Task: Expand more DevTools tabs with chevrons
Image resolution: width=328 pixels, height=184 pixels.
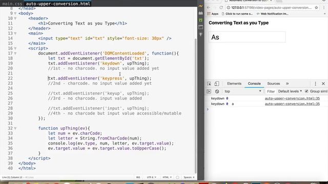Action: 287,84
